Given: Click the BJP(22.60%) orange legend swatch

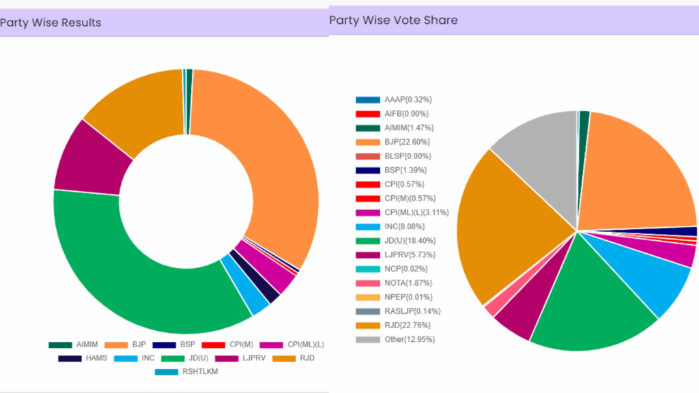Looking at the screenshot, I should coord(367,142).
